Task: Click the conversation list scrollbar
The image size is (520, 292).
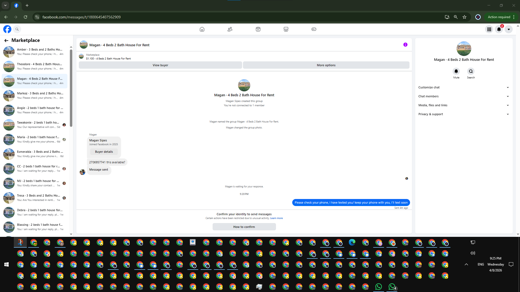Action: [71, 88]
